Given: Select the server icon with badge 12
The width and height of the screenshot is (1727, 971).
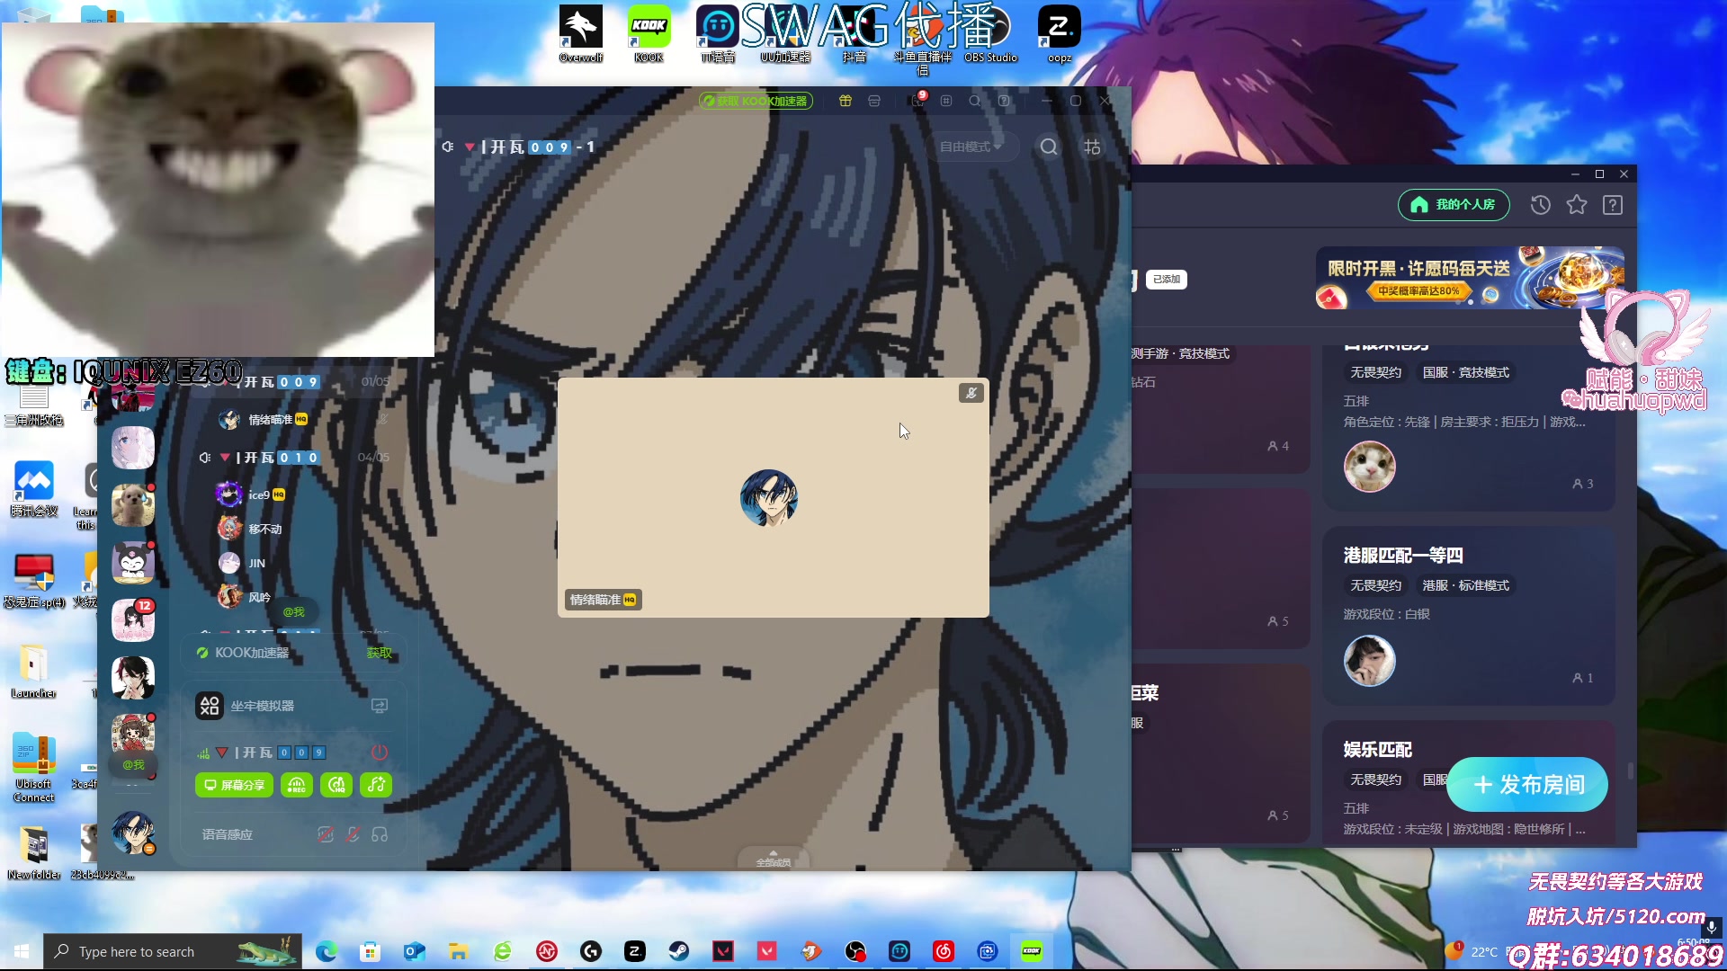Looking at the screenshot, I should (x=132, y=620).
